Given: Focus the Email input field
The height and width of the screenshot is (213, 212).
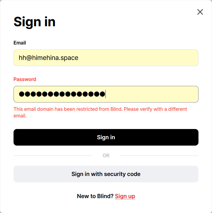Looking at the screenshot, I should point(106,58).
